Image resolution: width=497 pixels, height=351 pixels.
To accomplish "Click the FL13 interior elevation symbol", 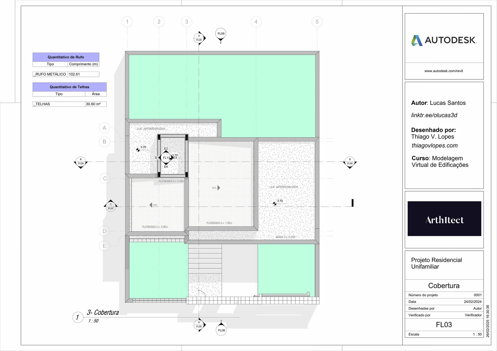I will coord(166,158).
